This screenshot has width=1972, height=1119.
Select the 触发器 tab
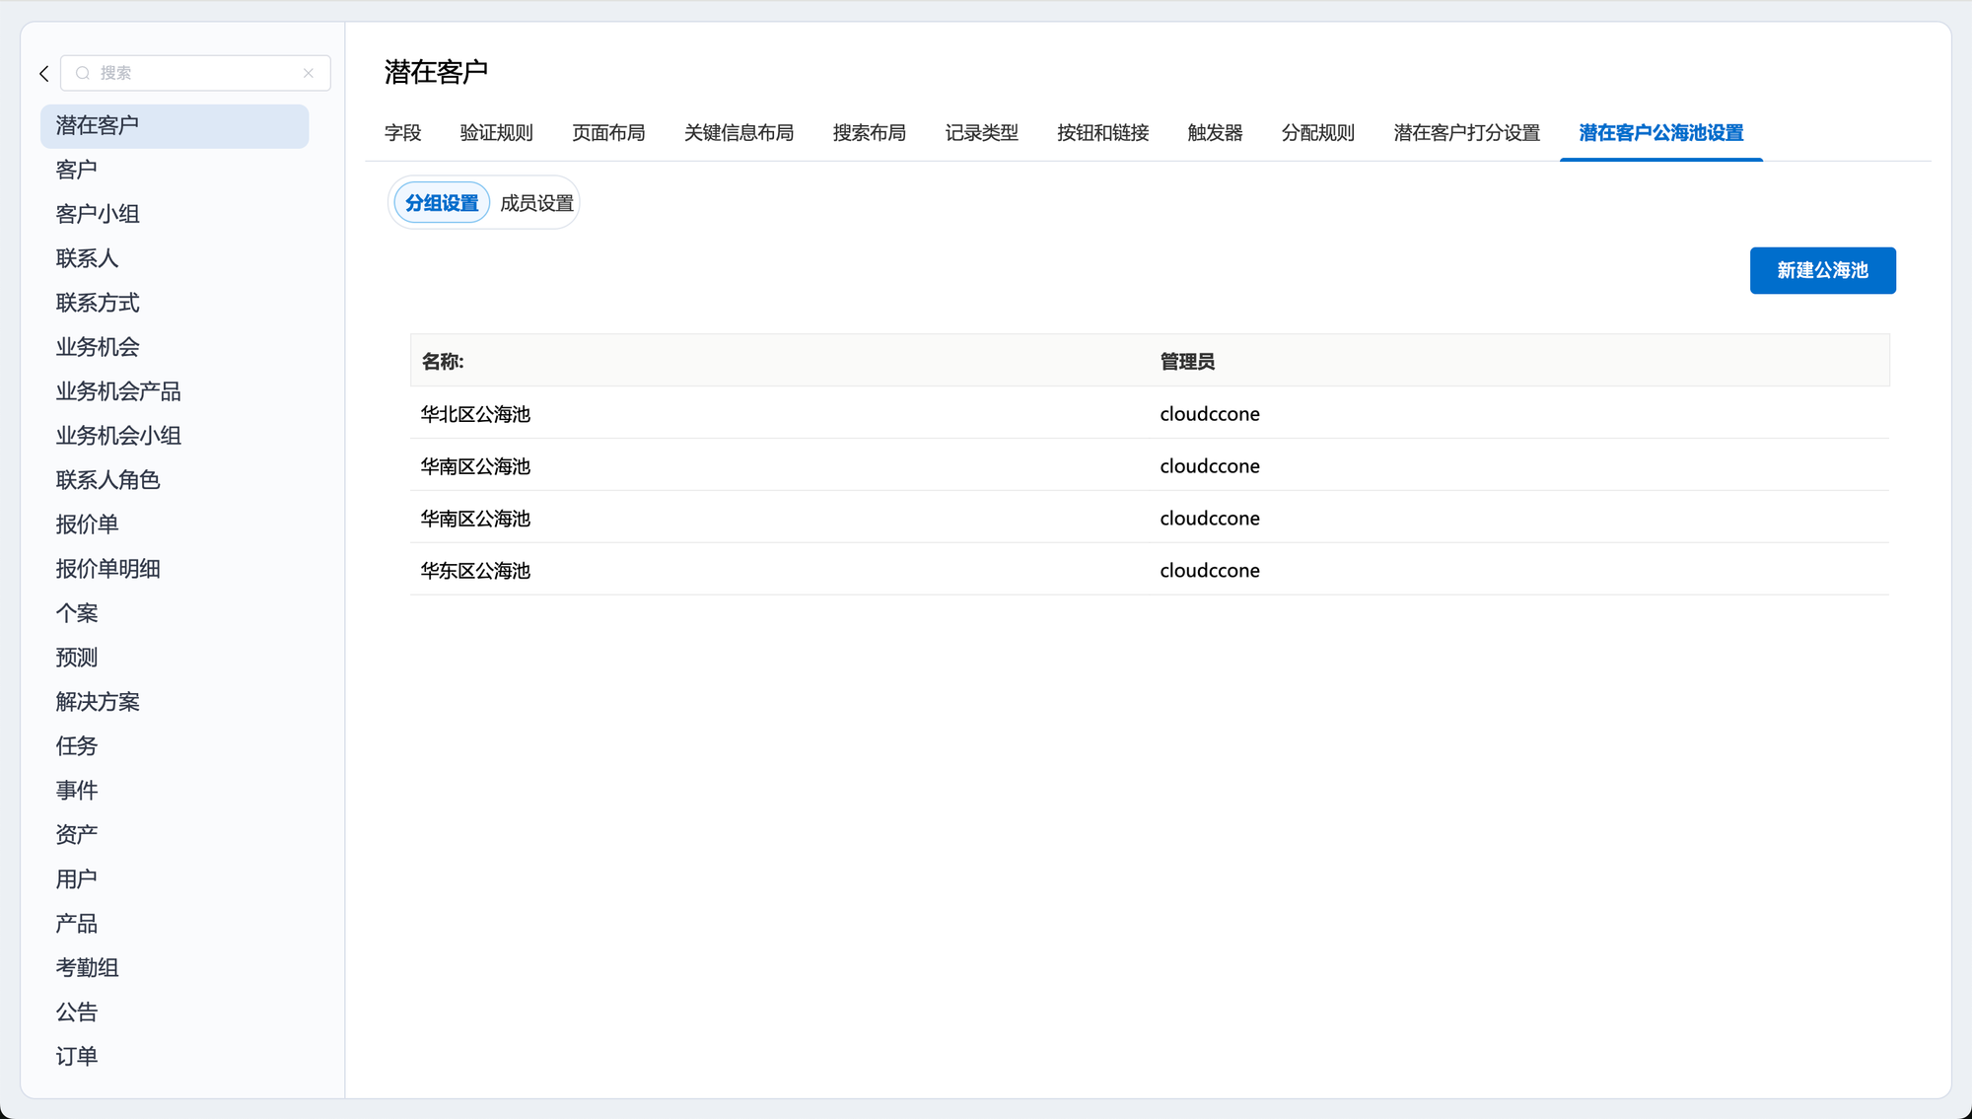pyautogui.click(x=1215, y=133)
